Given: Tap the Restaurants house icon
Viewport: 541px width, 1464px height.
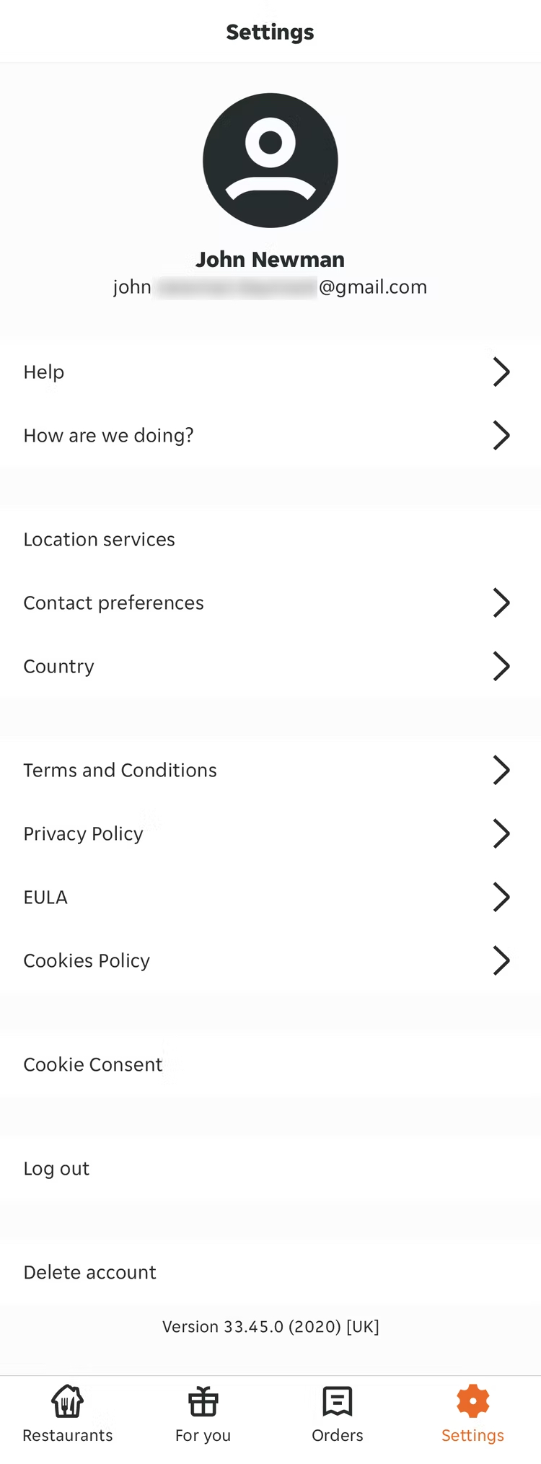Looking at the screenshot, I should (67, 1402).
